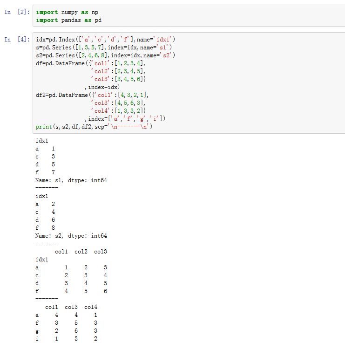Click the "col1 col3 col4" output header
The image size is (345, 349).
[71, 307]
